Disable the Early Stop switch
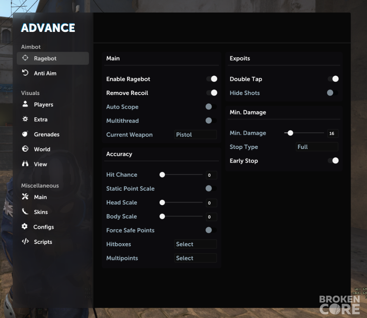 point(333,161)
